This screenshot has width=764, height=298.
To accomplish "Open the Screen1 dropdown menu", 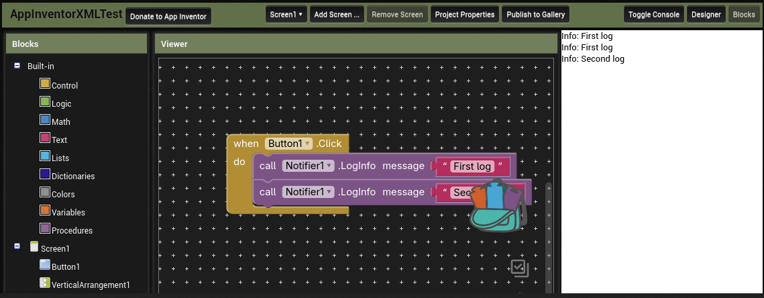I will coord(286,14).
